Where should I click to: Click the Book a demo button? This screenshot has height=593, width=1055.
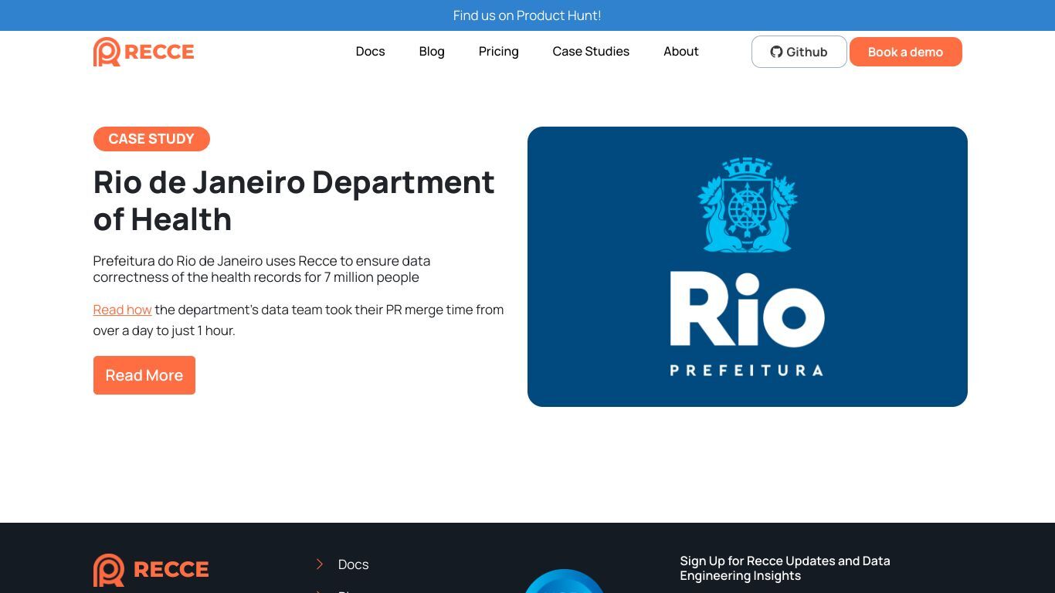(x=905, y=52)
